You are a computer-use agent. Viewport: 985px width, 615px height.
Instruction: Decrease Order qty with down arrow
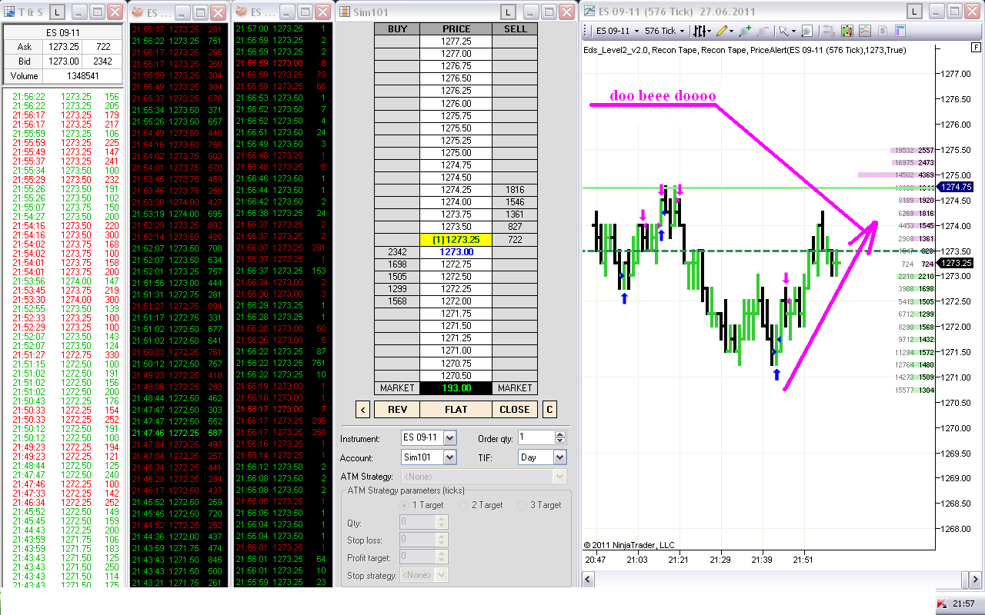(561, 441)
